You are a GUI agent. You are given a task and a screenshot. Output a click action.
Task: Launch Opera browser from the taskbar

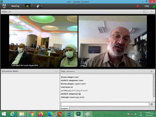[x=60, y=114]
